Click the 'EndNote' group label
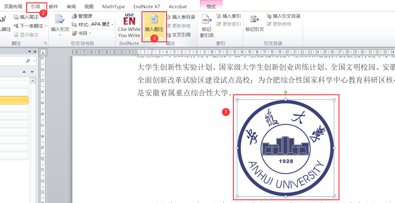 [x=129, y=43]
